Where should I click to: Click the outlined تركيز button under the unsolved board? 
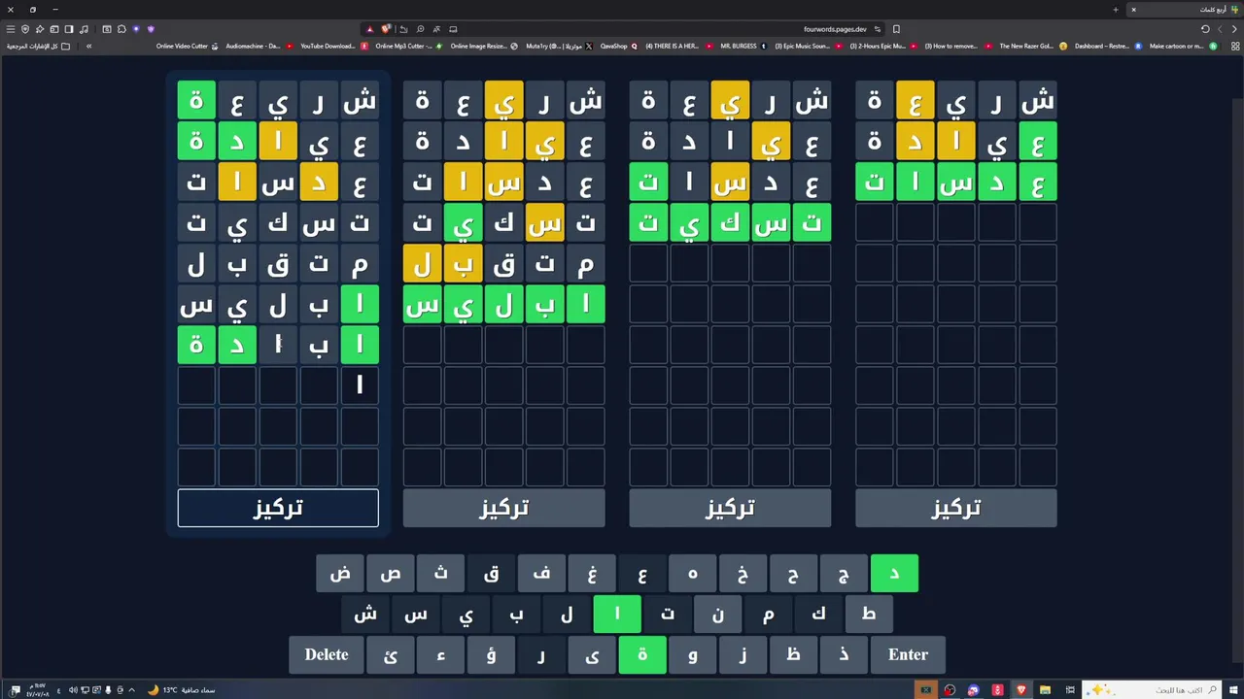[x=278, y=508]
